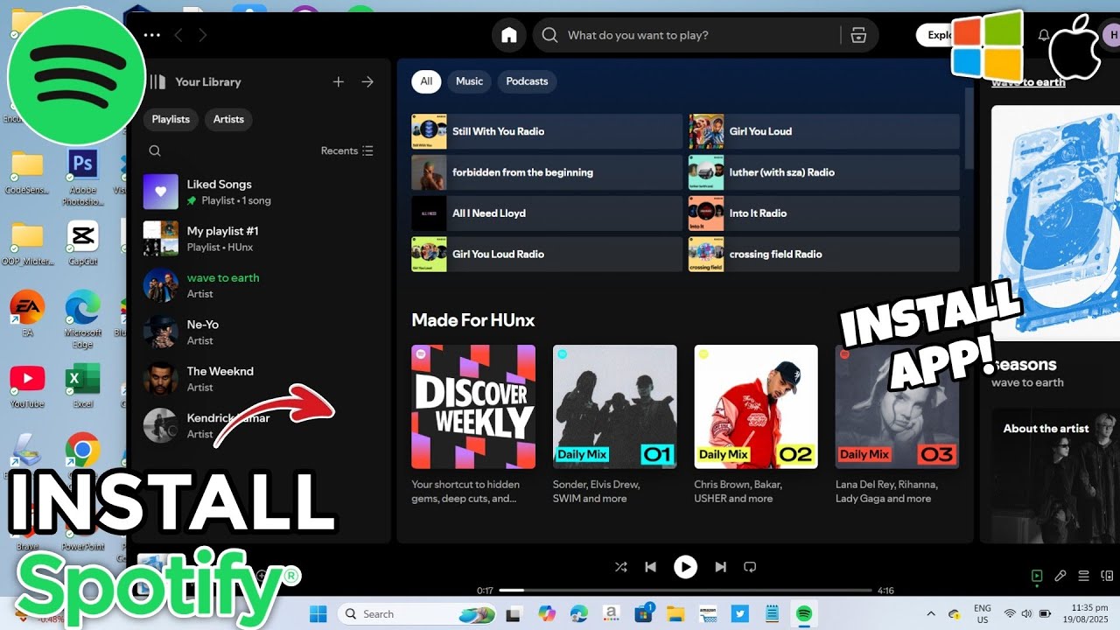Show hidden tray icons chevron

click(931, 613)
